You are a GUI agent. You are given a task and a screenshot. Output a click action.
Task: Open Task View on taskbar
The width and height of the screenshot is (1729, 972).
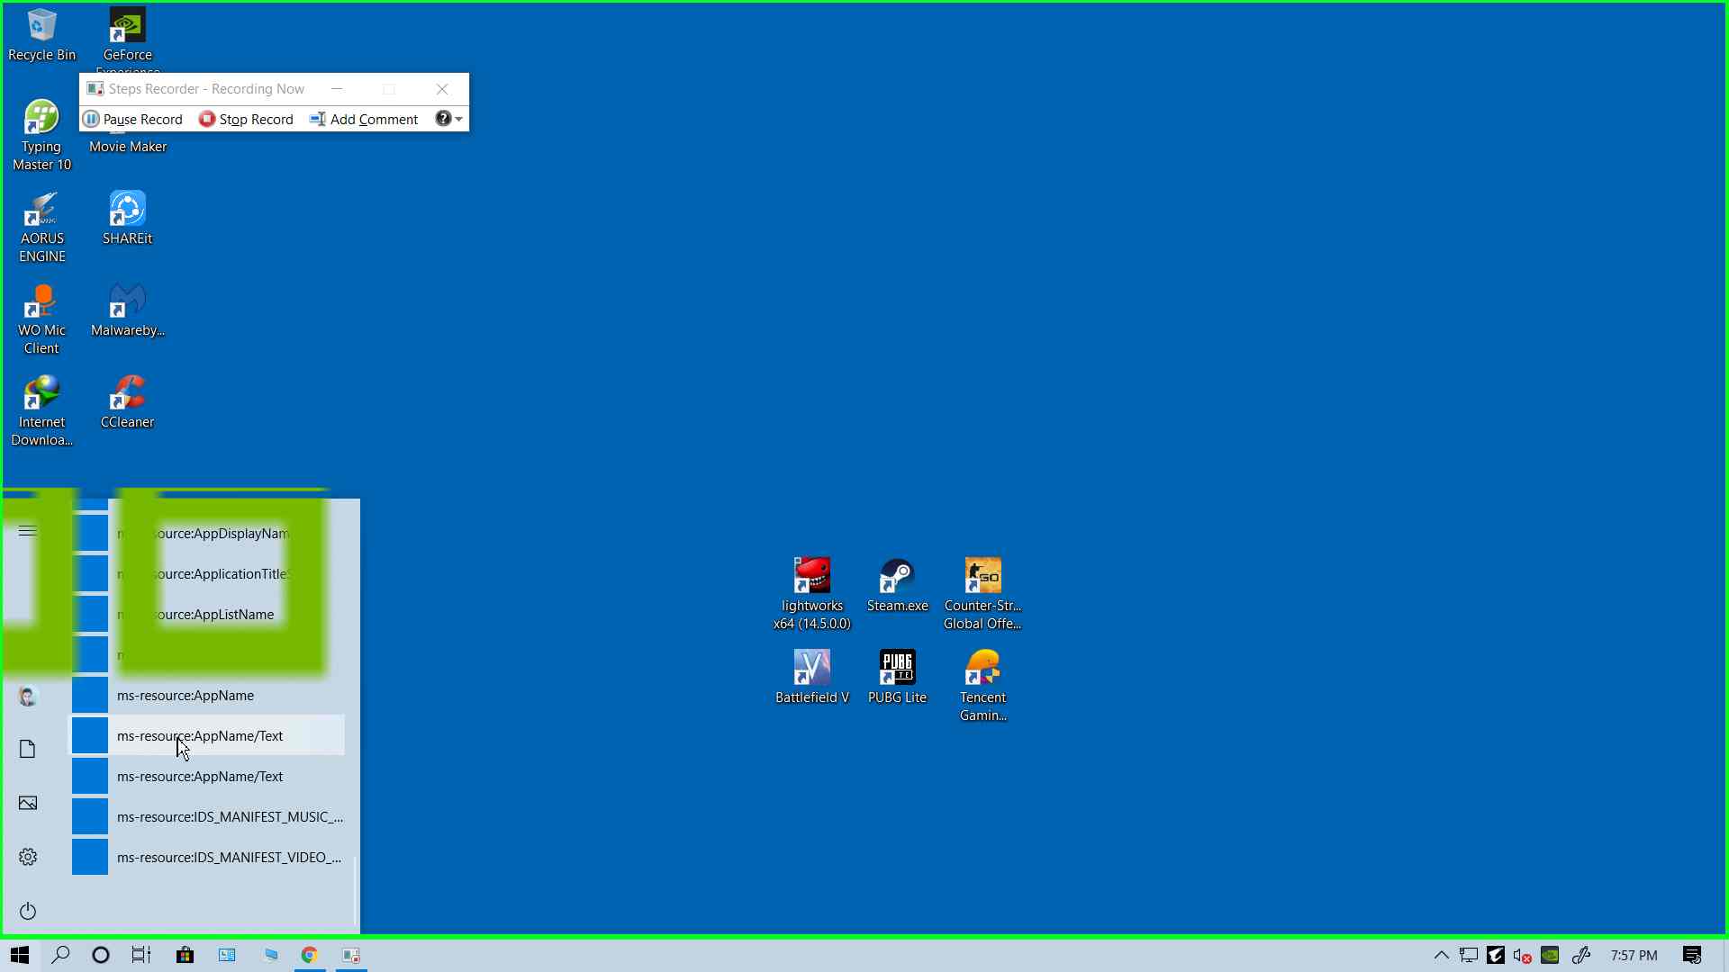pos(141,955)
